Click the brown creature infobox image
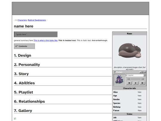161x121 pixels. [x=130, y=50]
